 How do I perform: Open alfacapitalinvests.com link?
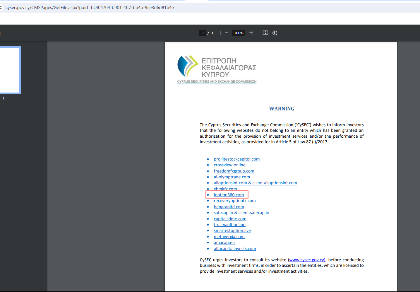point(235,249)
